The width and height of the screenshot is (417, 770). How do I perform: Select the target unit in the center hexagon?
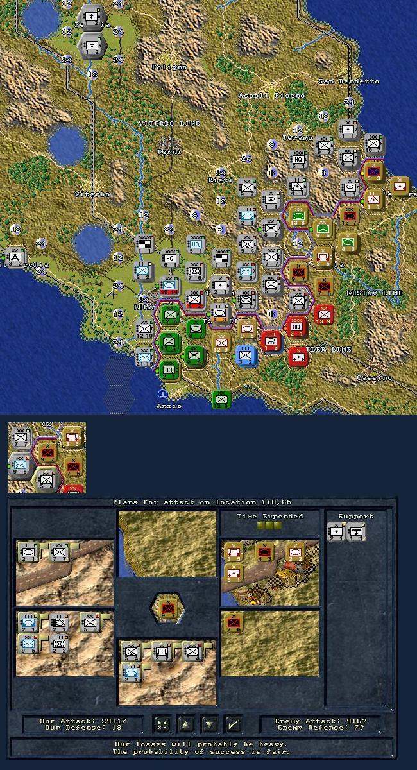click(168, 608)
